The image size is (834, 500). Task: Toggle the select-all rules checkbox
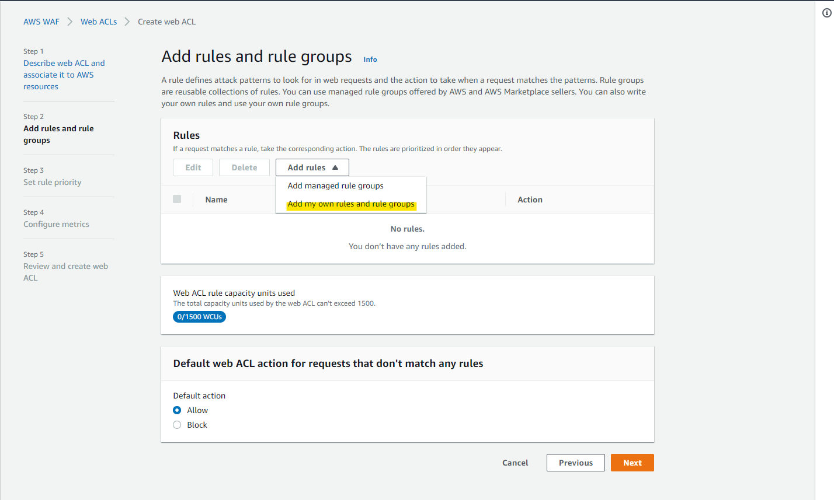177,199
